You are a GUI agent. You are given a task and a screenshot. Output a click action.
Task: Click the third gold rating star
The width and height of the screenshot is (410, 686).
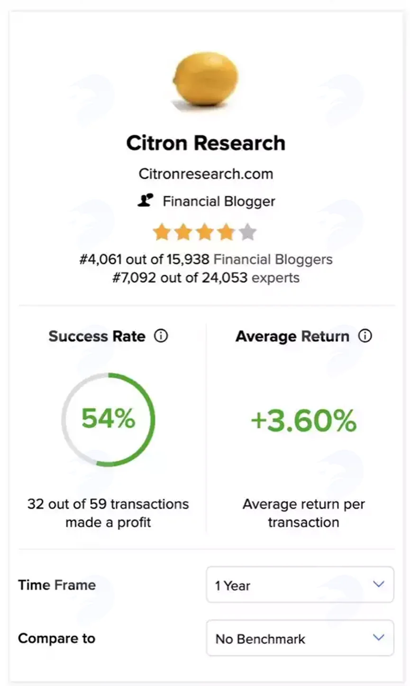pyautogui.click(x=205, y=233)
